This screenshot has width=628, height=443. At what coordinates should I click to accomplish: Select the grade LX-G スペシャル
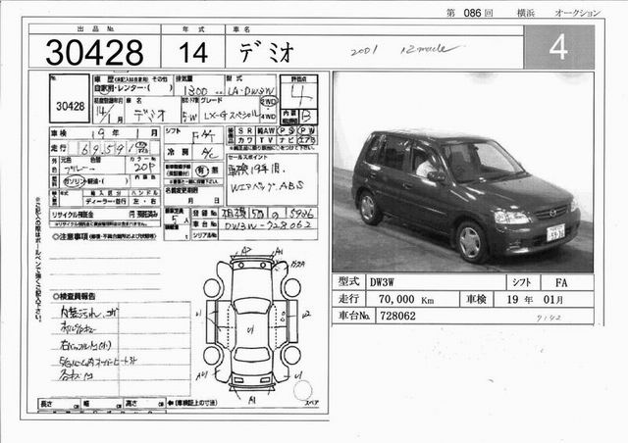point(232,116)
